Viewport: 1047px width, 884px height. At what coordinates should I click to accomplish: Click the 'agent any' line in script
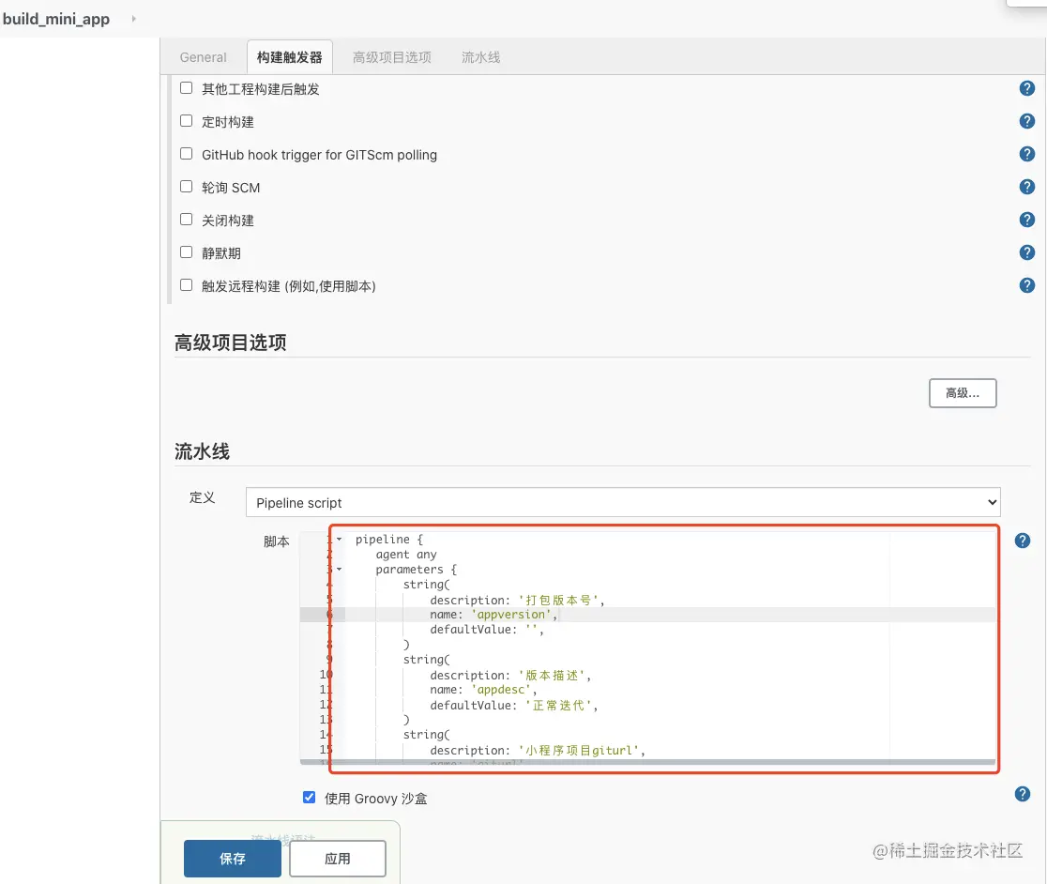pyautogui.click(x=406, y=555)
